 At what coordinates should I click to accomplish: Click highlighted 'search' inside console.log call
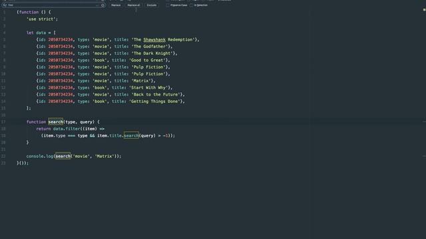click(63, 156)
